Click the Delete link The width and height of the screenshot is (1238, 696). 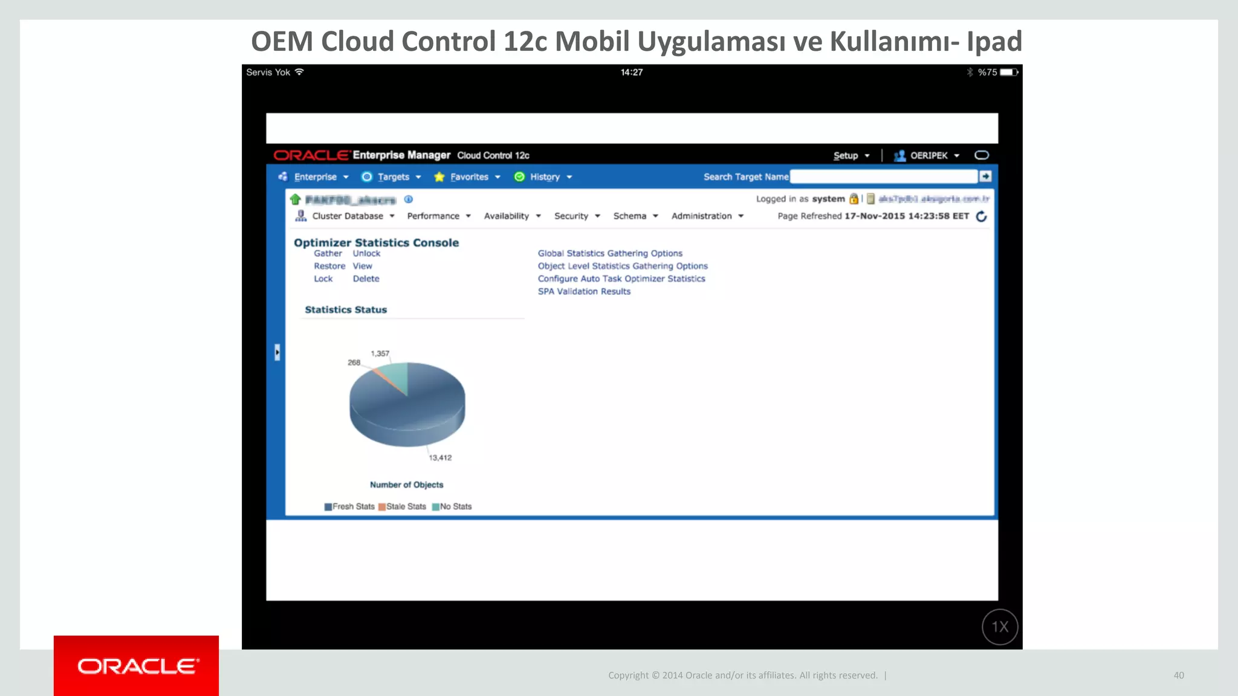pos(366,279)
